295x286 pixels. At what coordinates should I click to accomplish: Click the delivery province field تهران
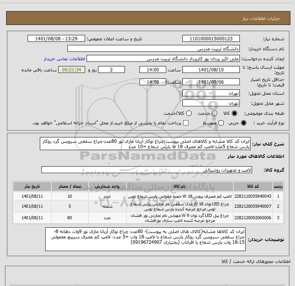pyautogui.click(x=211, y=93)
